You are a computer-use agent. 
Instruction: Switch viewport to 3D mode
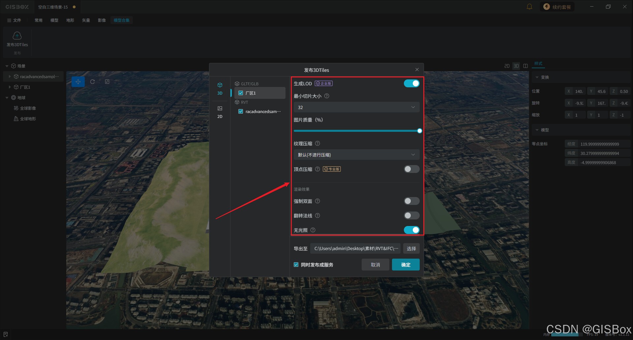516,66
